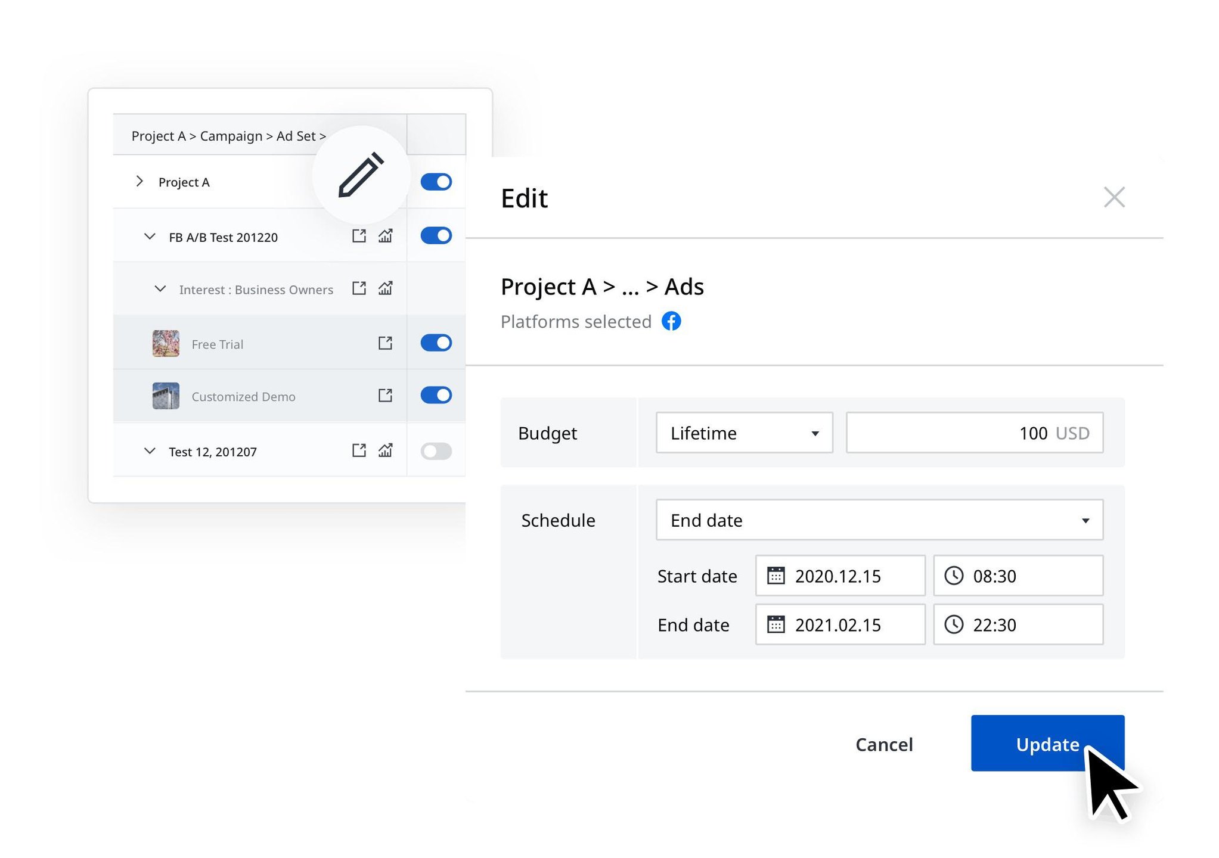The width and height of the screenshot is (1219, 858).
Task: Open the Lifetime budget type dropdown
Action: (x=744, y=433)
